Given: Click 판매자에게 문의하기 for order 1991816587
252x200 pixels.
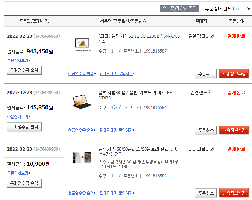Looking at the screenshot, I should [117, 74].
